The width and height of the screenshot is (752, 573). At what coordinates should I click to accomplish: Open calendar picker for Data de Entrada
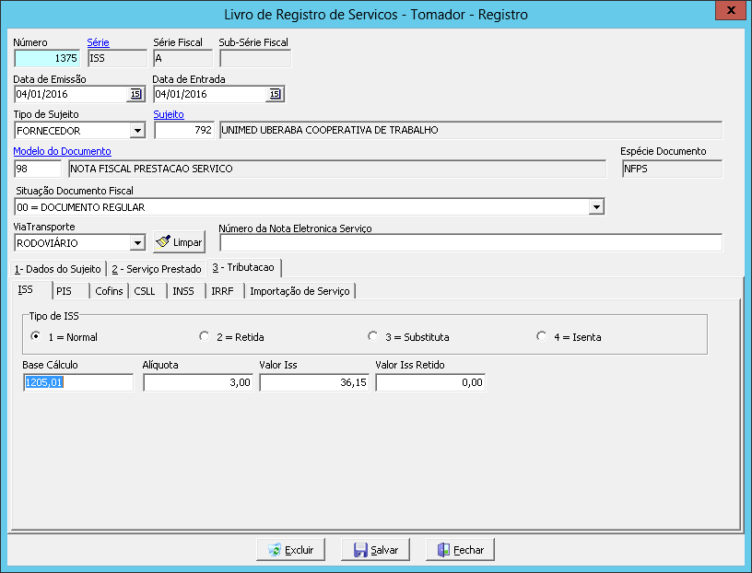tap(275, 94)
